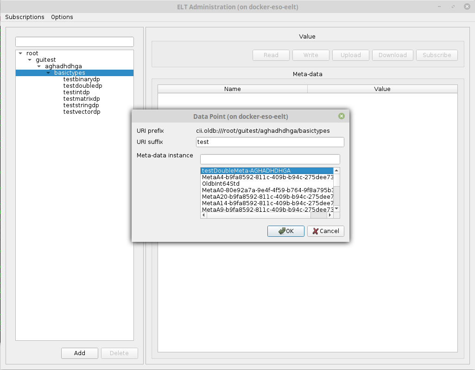Select testdoubledp in the tree

coord(82,86)
